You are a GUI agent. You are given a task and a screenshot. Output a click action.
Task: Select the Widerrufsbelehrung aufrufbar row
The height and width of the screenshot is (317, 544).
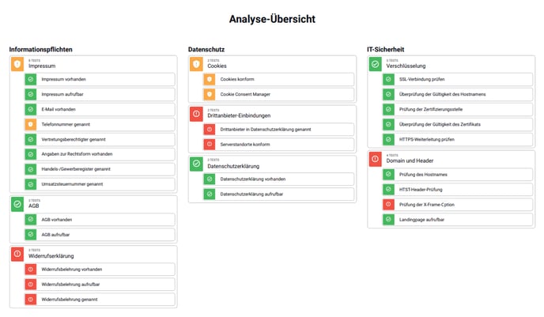[100, 285]
